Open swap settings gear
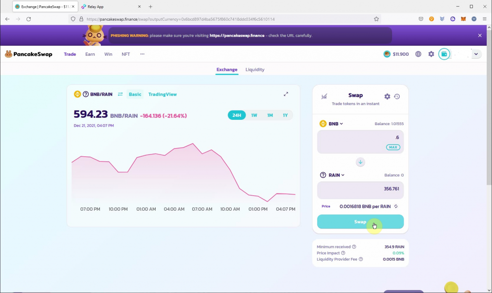 coord(387,96)
